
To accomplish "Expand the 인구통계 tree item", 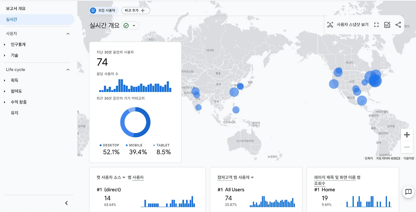I will click(5, 44).
